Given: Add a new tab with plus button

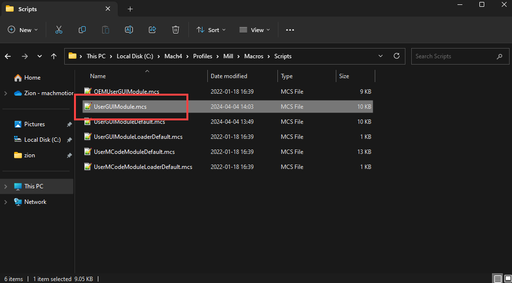Looking at the screenshot, I should coord(130,9).
